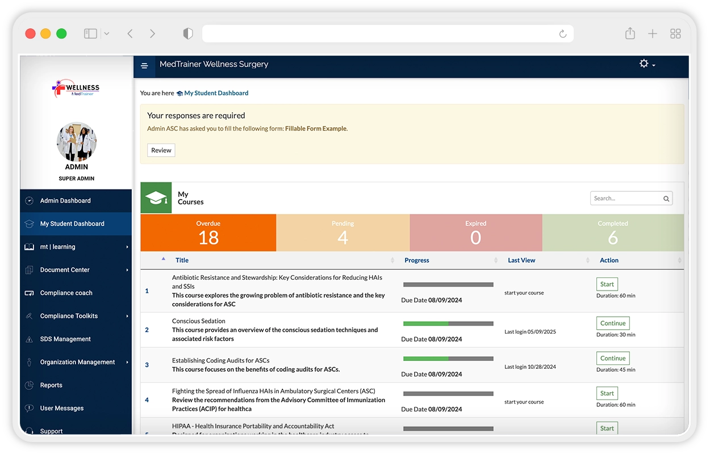The width and height of the screenshot is (710, 454).
Task: Select the orange Overdue 18 tile
Action: (x=208, y=233)
